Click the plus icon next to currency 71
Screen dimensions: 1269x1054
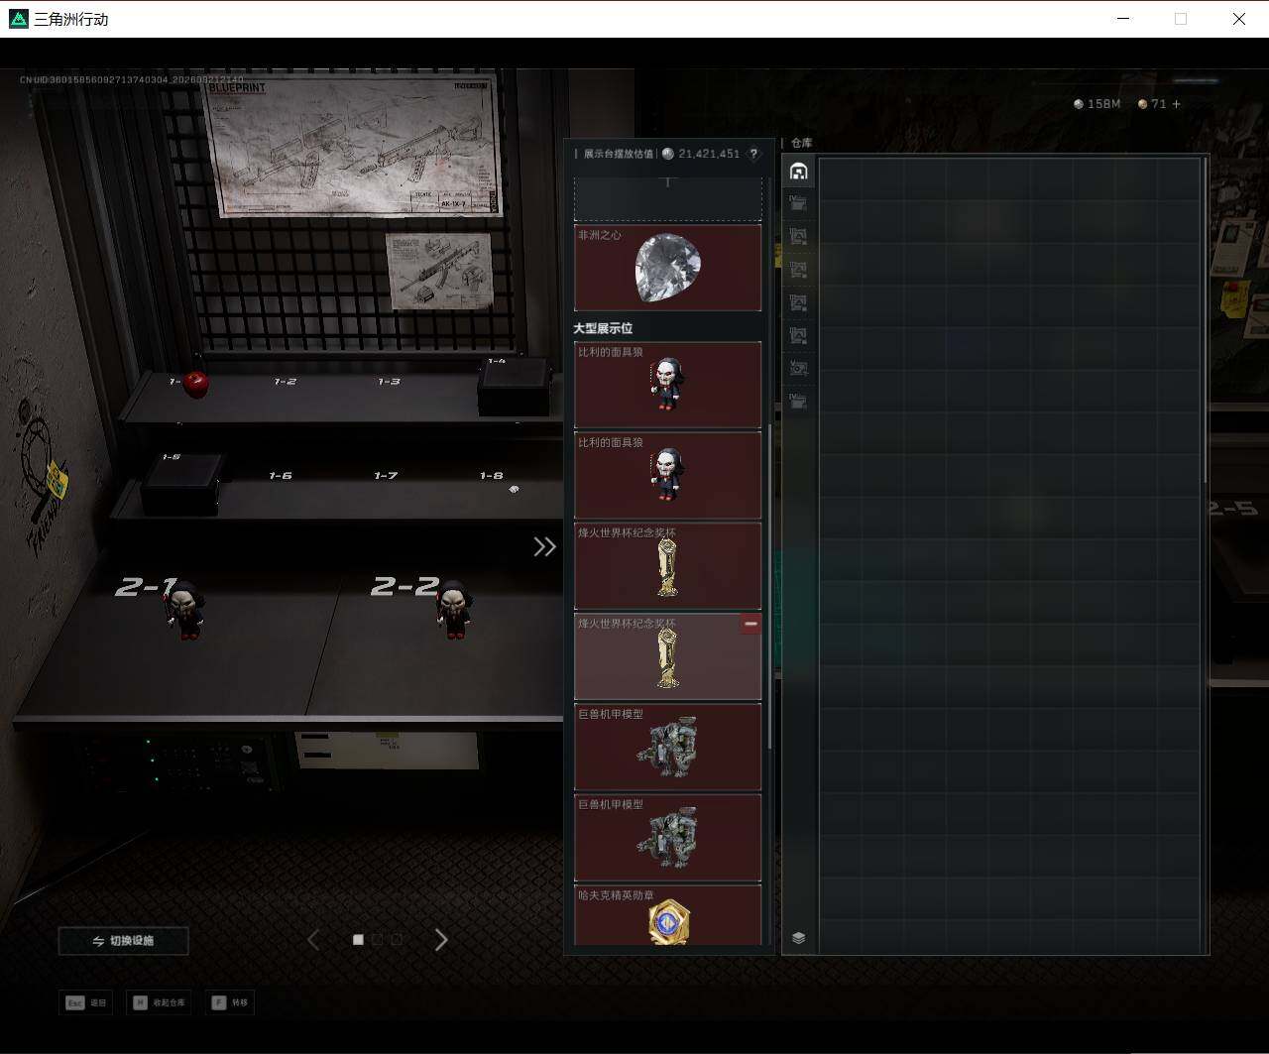click(x=1177, y=104)
